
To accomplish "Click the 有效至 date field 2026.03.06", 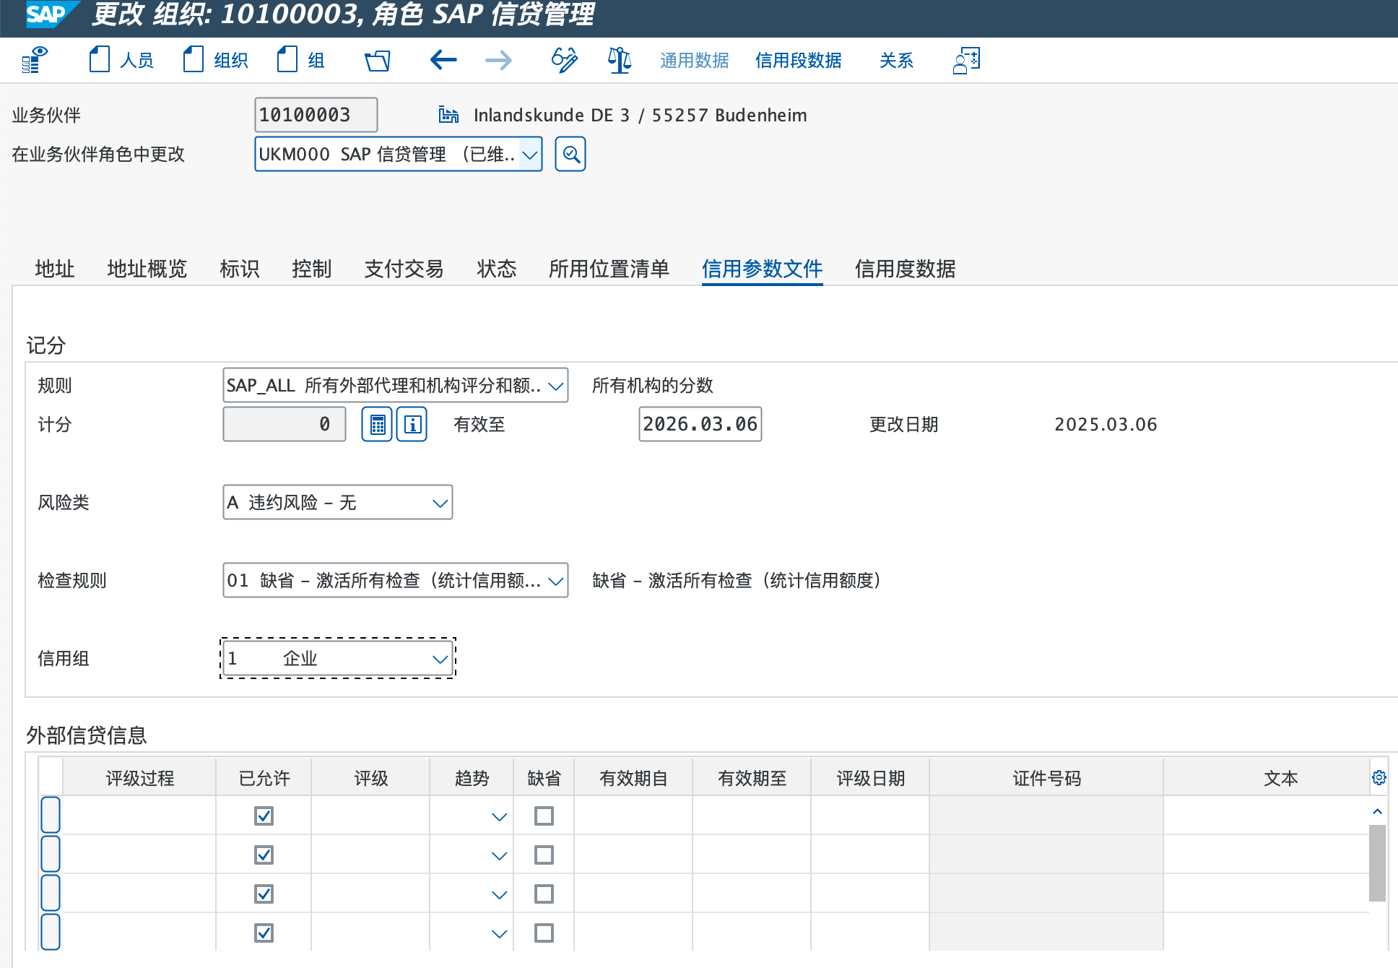I will (x=700, y=424).
